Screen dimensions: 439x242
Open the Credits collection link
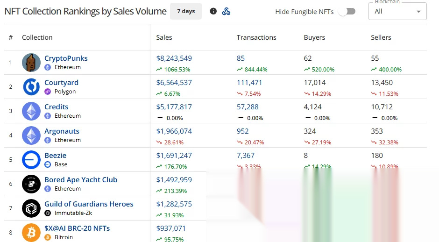(56, 107)
